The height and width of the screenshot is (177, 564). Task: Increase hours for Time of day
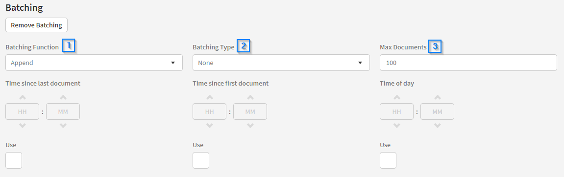[x=397, y=97]
